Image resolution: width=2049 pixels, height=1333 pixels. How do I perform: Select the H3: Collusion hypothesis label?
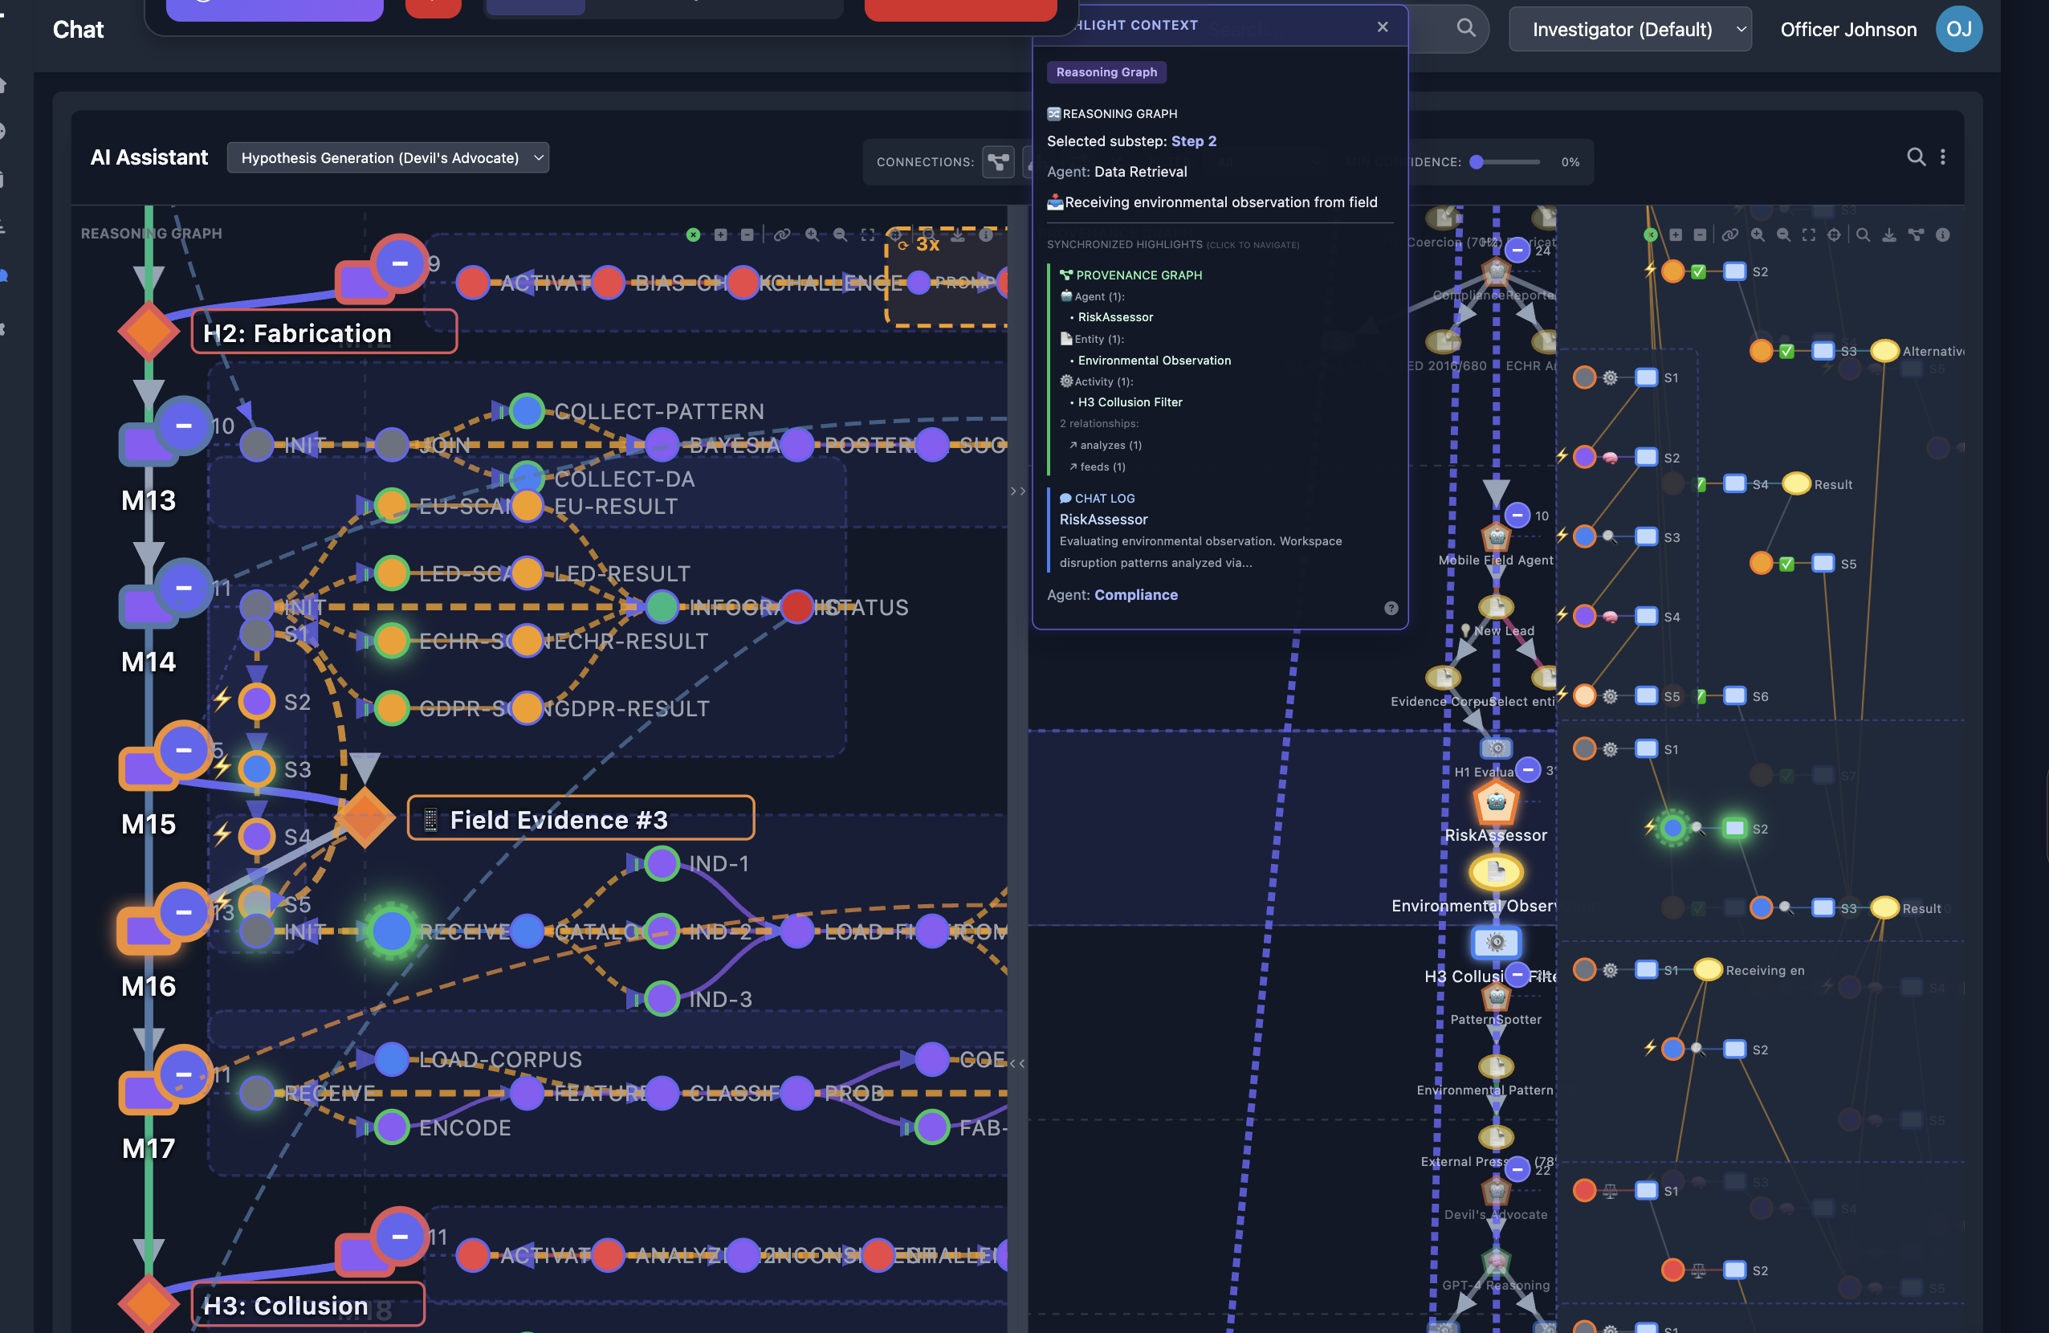[x=308, y=1305]
